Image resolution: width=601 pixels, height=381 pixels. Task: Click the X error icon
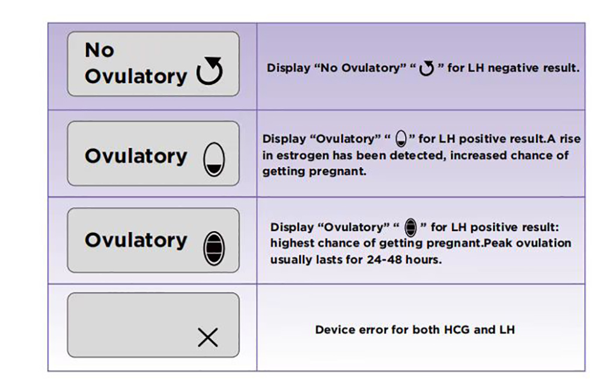coord(207,338)
